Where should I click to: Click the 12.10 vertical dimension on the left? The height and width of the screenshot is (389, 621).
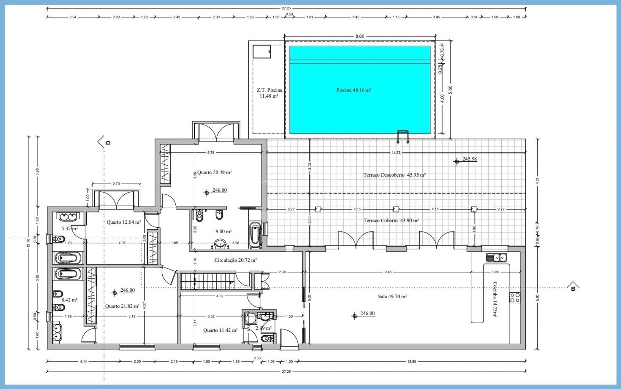(28, 243)
